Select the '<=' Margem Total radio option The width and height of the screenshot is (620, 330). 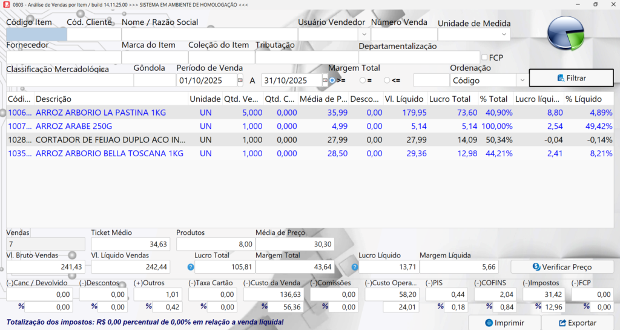(387, 80)
